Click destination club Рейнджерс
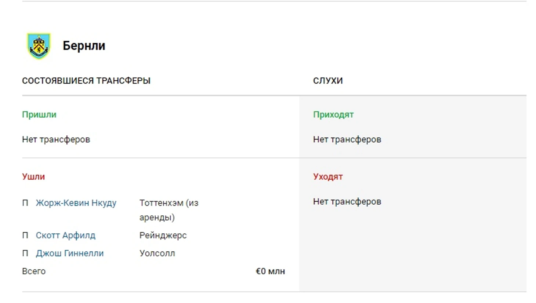 [x=163, y=236]
